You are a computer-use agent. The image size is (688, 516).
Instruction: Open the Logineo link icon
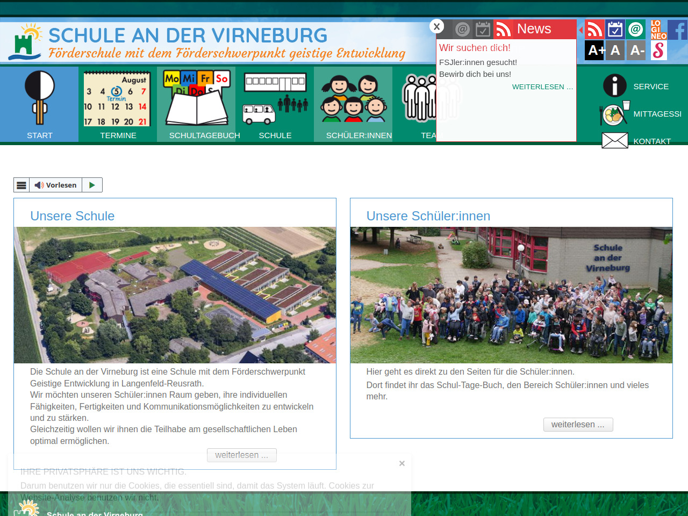[658, 30]
